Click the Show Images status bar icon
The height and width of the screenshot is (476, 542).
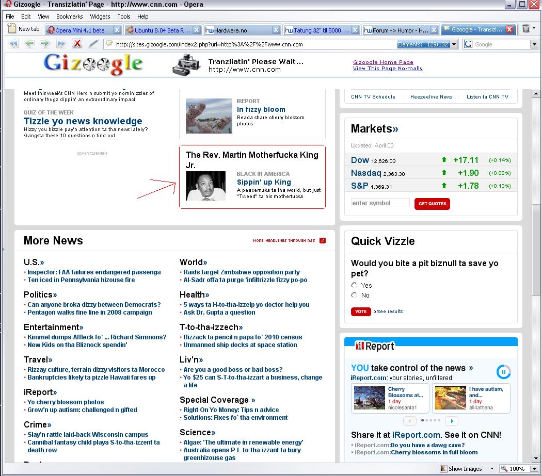coord(443,468)
